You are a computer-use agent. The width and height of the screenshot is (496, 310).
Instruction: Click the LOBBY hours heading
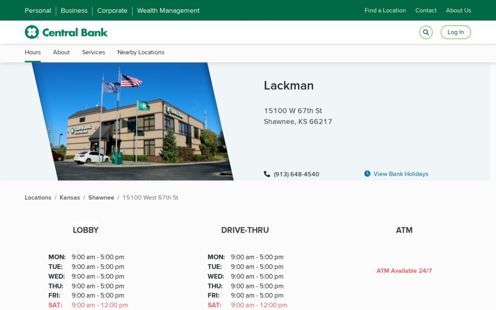pos(86,230)
